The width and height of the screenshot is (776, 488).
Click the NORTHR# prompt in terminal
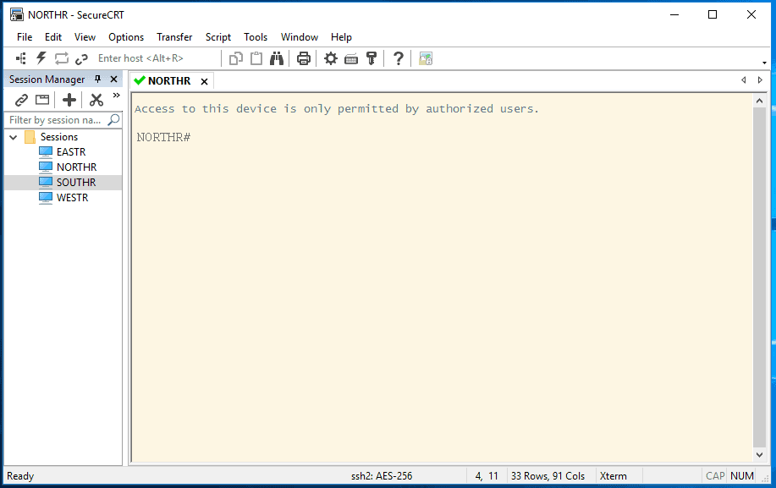click(x=163, y=138)
